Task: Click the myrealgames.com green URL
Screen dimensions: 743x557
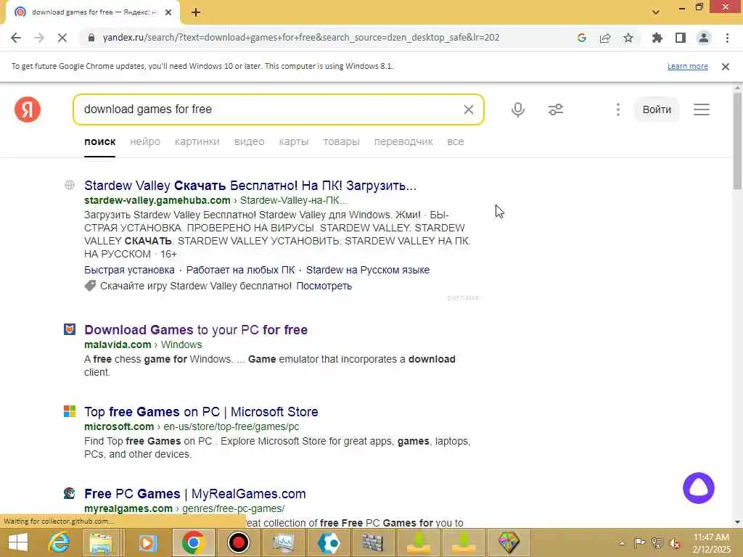Action: [128, 508]
